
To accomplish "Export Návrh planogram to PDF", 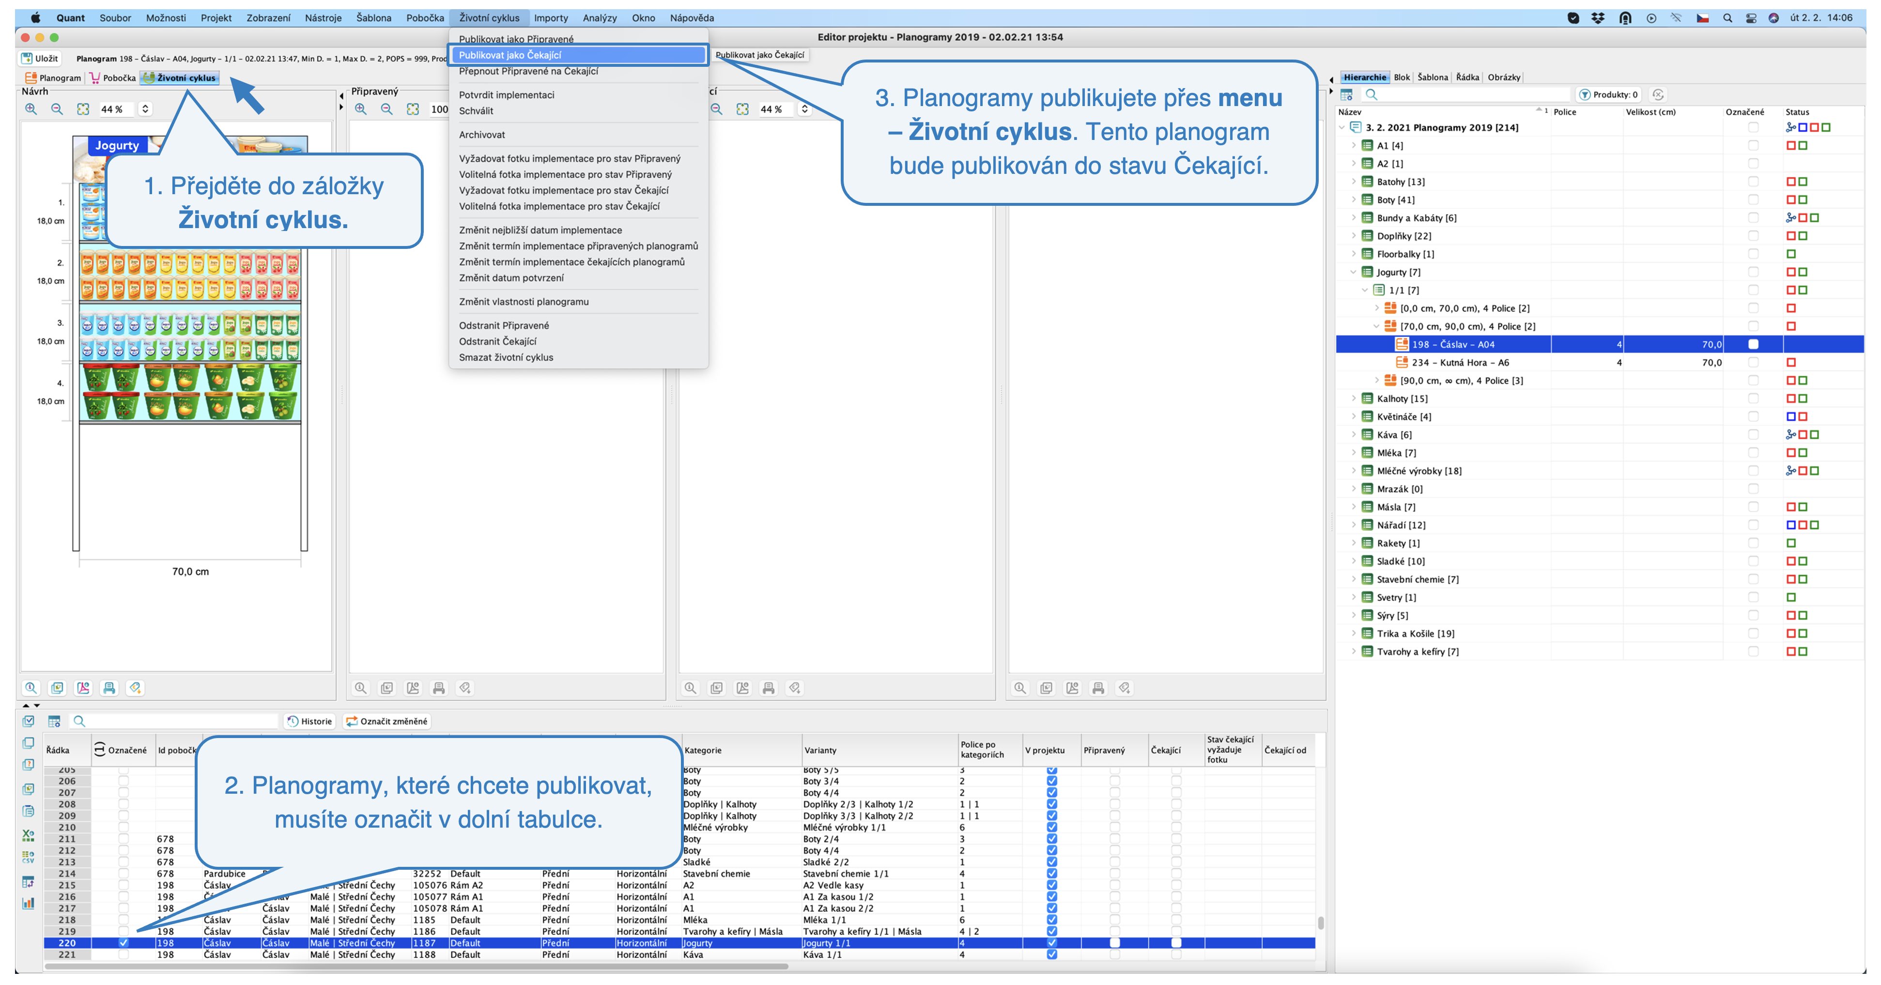I will point(83,688).
